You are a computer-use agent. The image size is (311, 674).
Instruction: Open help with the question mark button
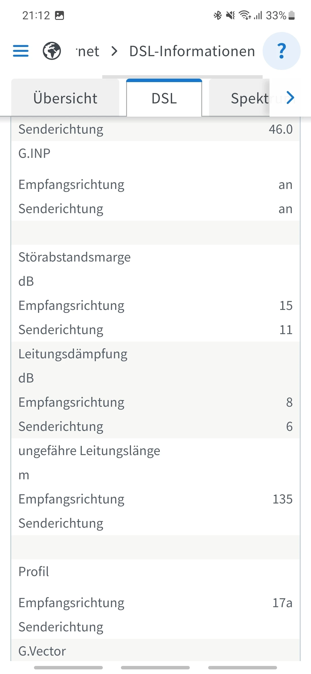(x=281, y=51)
